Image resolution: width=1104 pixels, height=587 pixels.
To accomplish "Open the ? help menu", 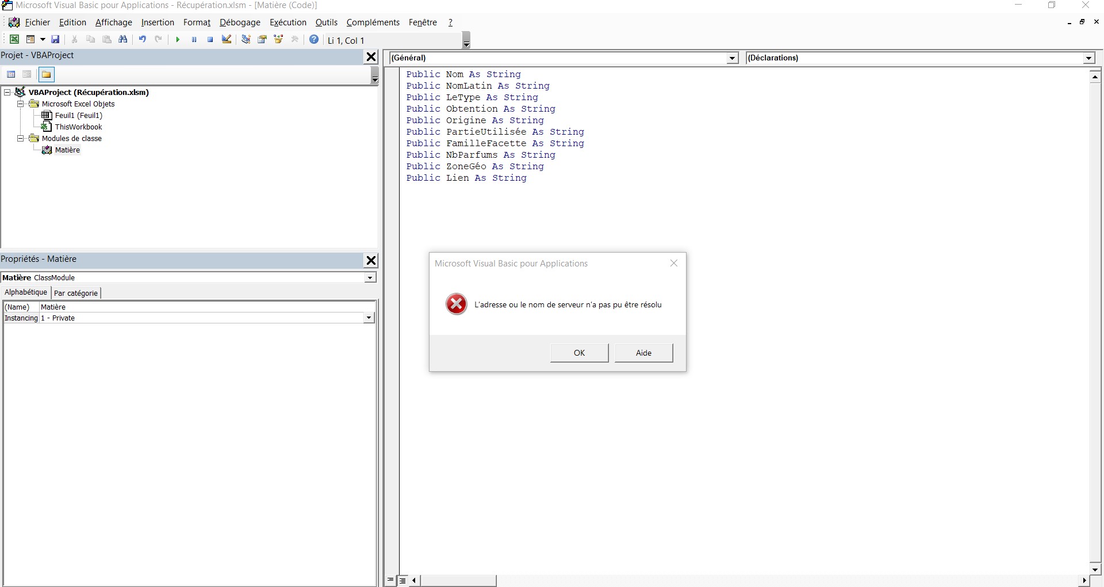I will pyautogui.click(x=450, y=22).
